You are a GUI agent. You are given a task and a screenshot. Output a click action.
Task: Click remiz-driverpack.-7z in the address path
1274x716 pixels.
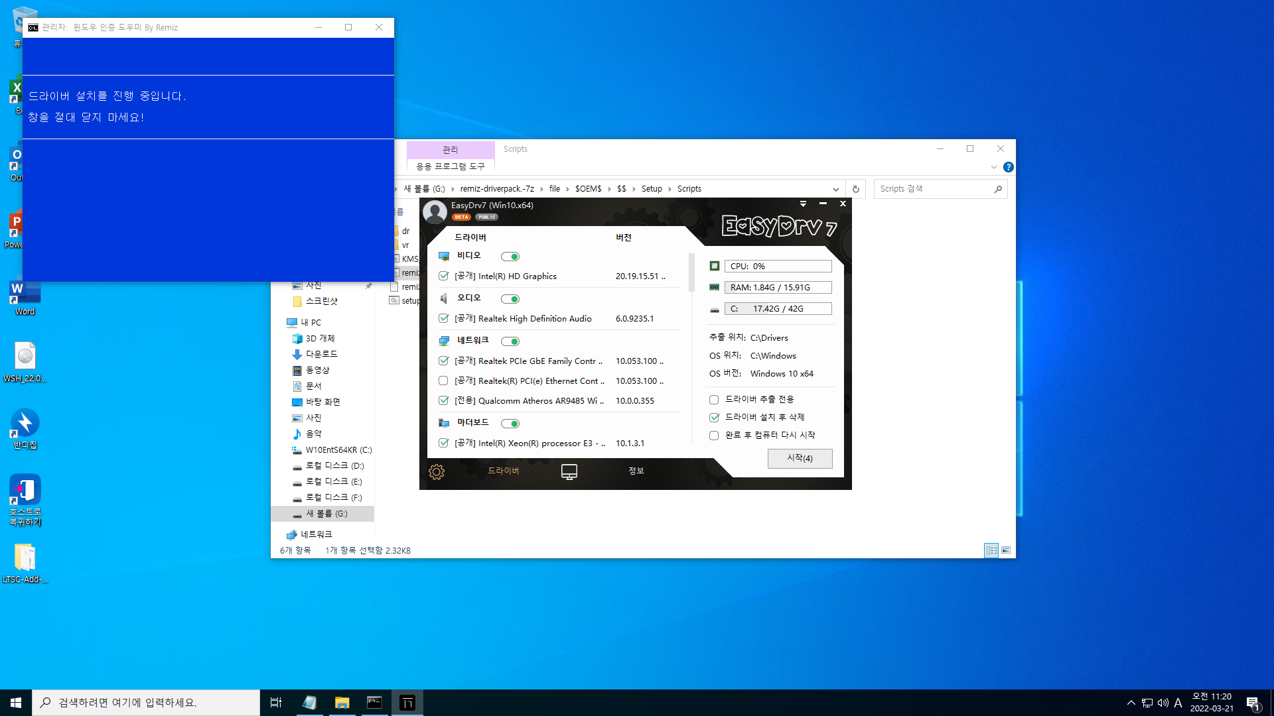tap(497, 188)
